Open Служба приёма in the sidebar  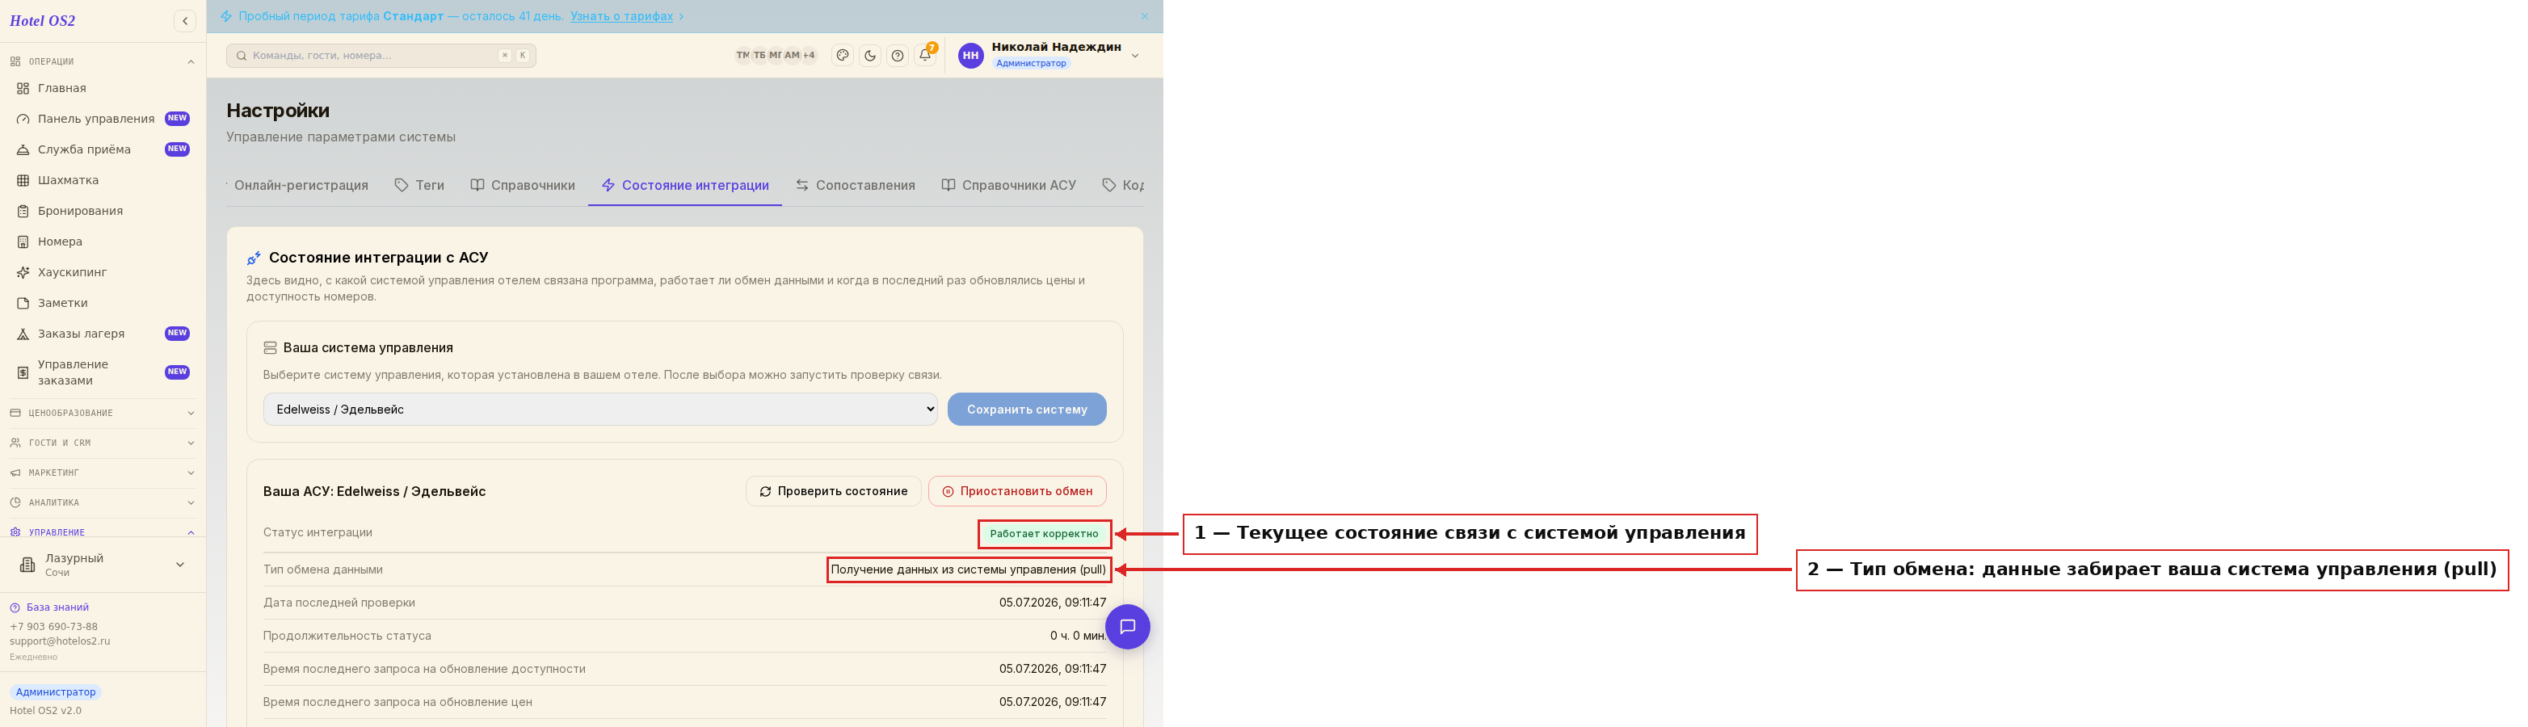coord(103,149)
